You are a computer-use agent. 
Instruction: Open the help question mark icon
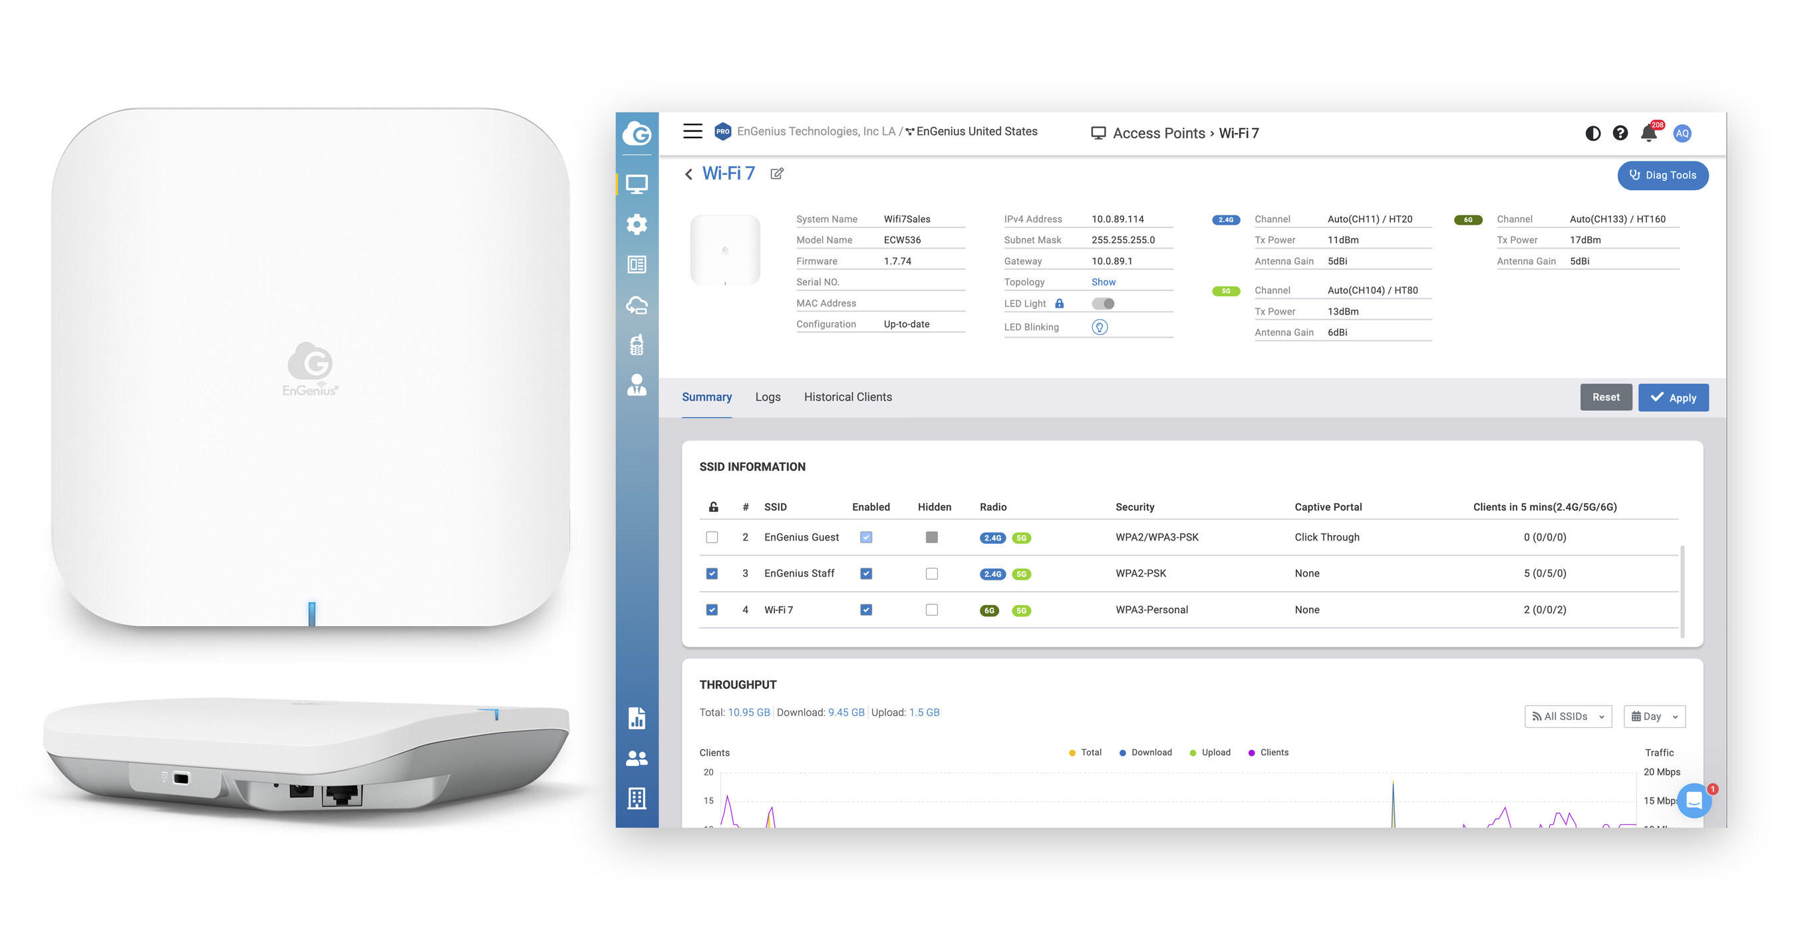1620,133
